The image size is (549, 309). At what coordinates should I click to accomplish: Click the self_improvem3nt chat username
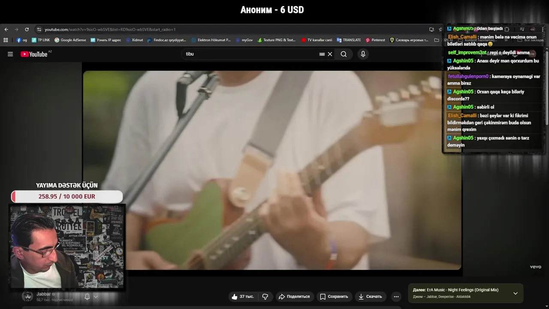click(x=467, y=53)
